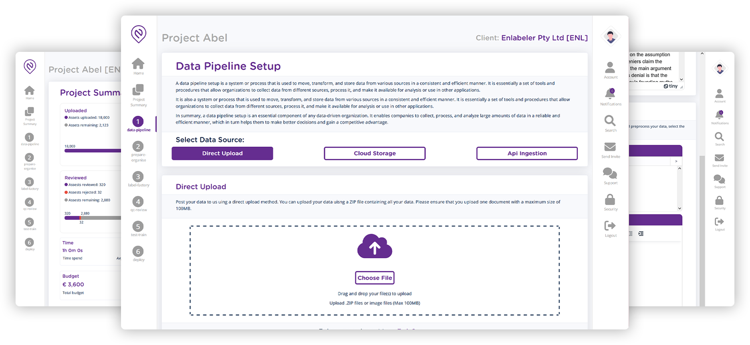
Task: Open the Project Summary sidebar icon
Action: [x=138, y=89]
